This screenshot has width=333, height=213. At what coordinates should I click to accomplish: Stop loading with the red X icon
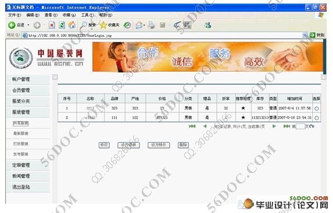tap(52, 25)
